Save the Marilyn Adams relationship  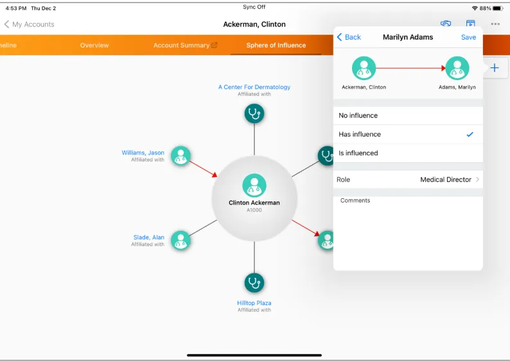pyautogui.click(x=468, y=37)
